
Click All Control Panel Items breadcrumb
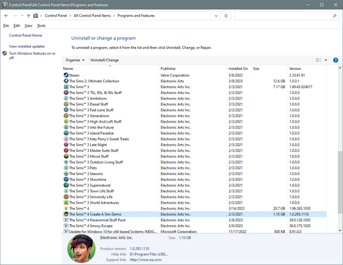pyautogui.click(x=92, y=16)
